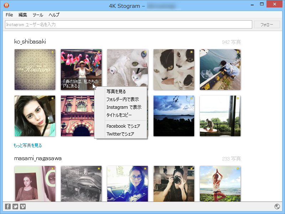Image resolution: width=285 pixels, height=214 pixels.
Task: Click the globe icon in status bar
Action: (277, 207)
